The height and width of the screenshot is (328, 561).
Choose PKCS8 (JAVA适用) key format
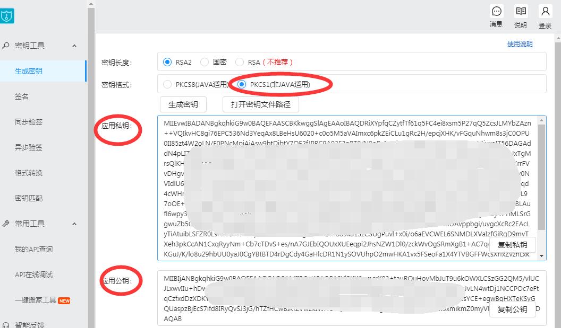(167, 84)
